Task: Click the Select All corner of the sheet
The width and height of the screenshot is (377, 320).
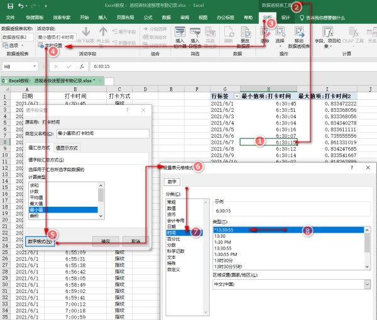Action: click(5, 89)
